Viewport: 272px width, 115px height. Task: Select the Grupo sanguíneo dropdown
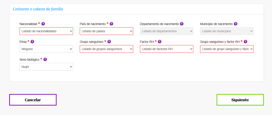click(106, 49)
